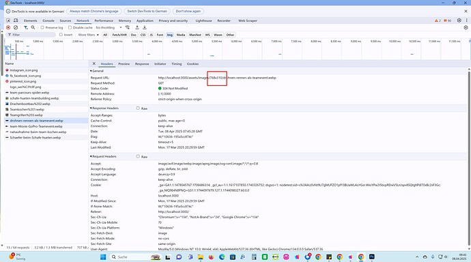The image size is (471, 262).
Task: Open Firefox from the taskbar
Action: 211,257
